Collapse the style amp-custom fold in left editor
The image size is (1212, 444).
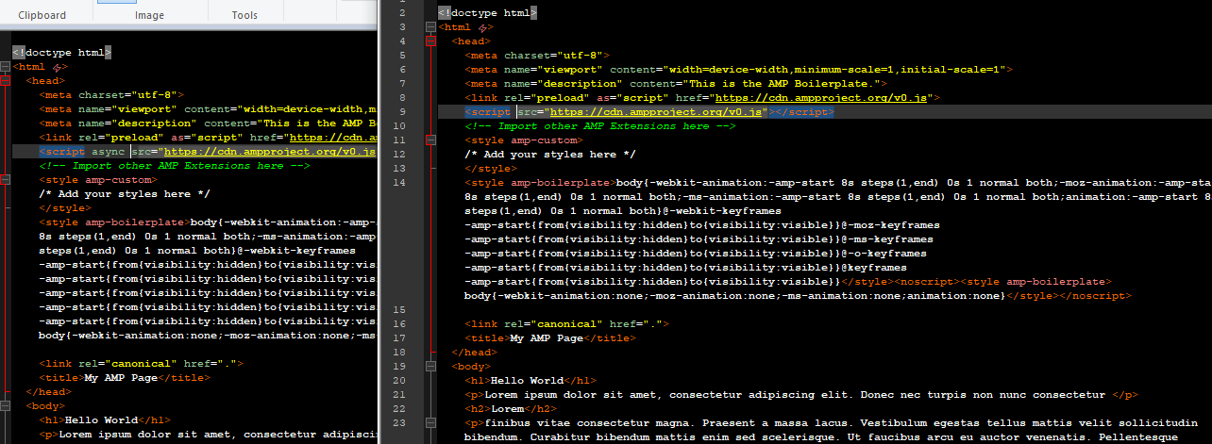(6, 180)
